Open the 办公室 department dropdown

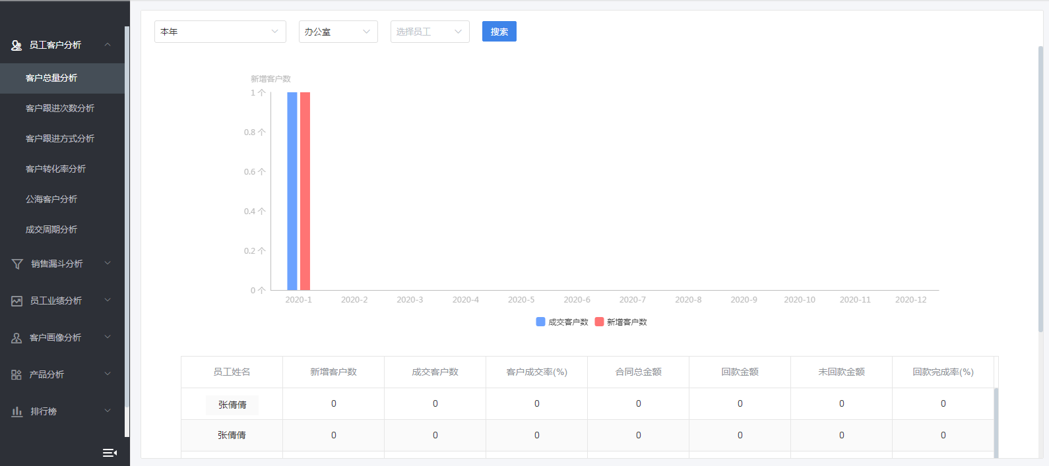tap(338, 32)
